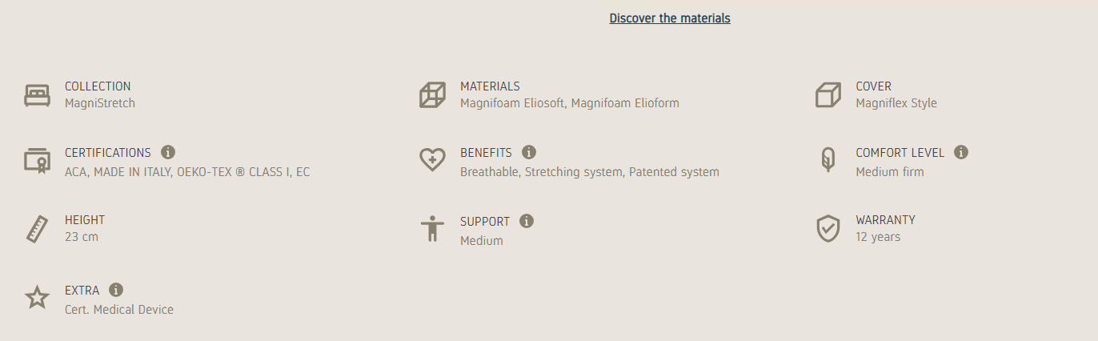The height and width of the screenshot is (341, 1098).
Task: Show info tooltip for Certifications
Action: (x=168, y=152)
